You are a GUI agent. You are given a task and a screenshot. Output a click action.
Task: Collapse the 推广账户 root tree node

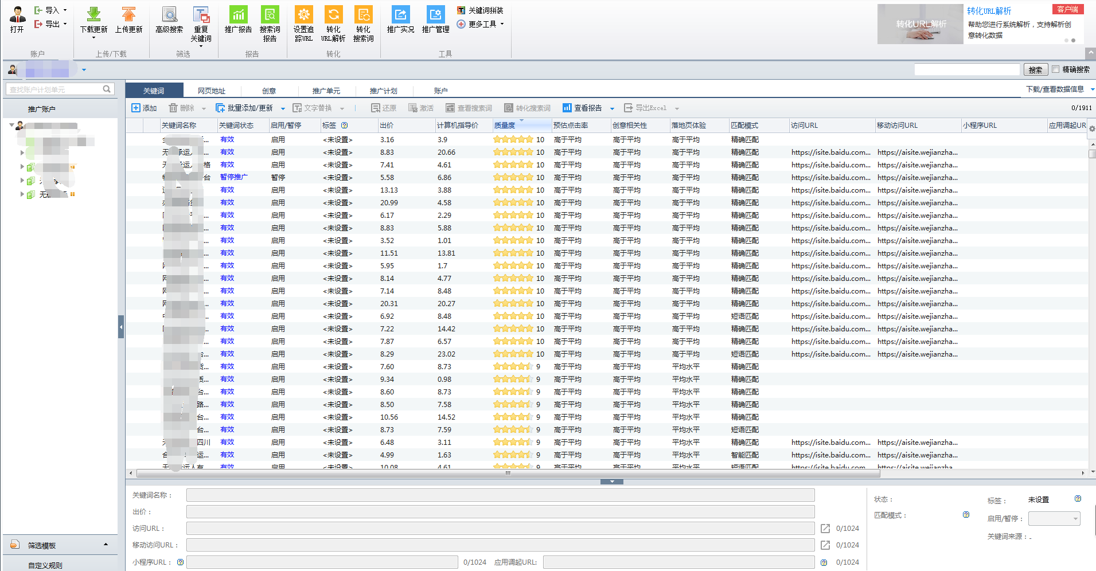coord(11,125)
